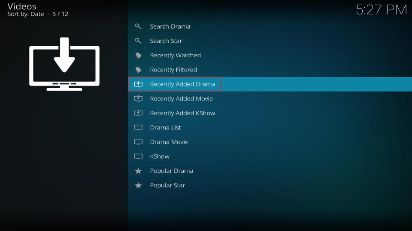The width and height of the screenshot is (412, 231).
Task: Select Recently Watched in the list
Action: (270, 55)
